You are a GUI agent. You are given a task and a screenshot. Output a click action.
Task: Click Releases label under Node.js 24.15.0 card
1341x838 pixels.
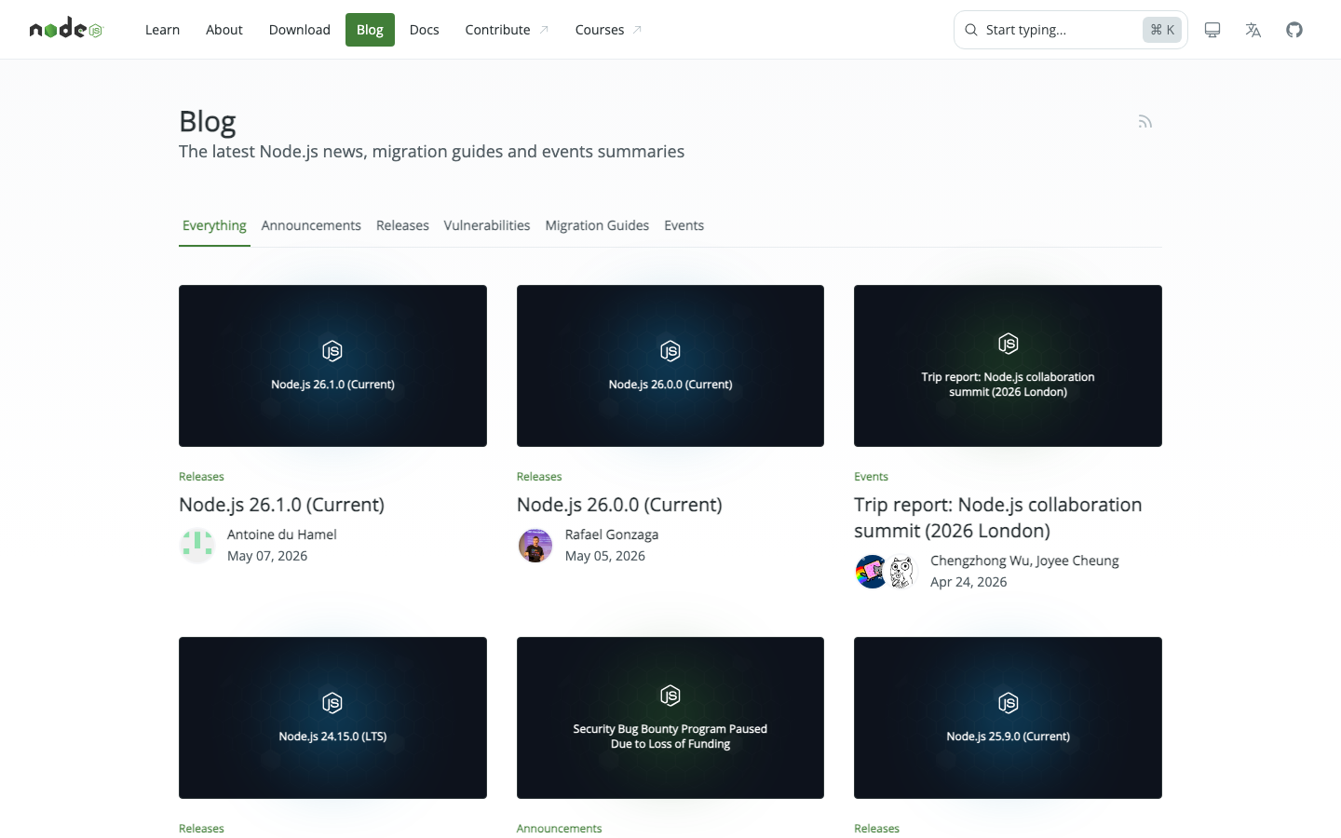pos(201,829)
